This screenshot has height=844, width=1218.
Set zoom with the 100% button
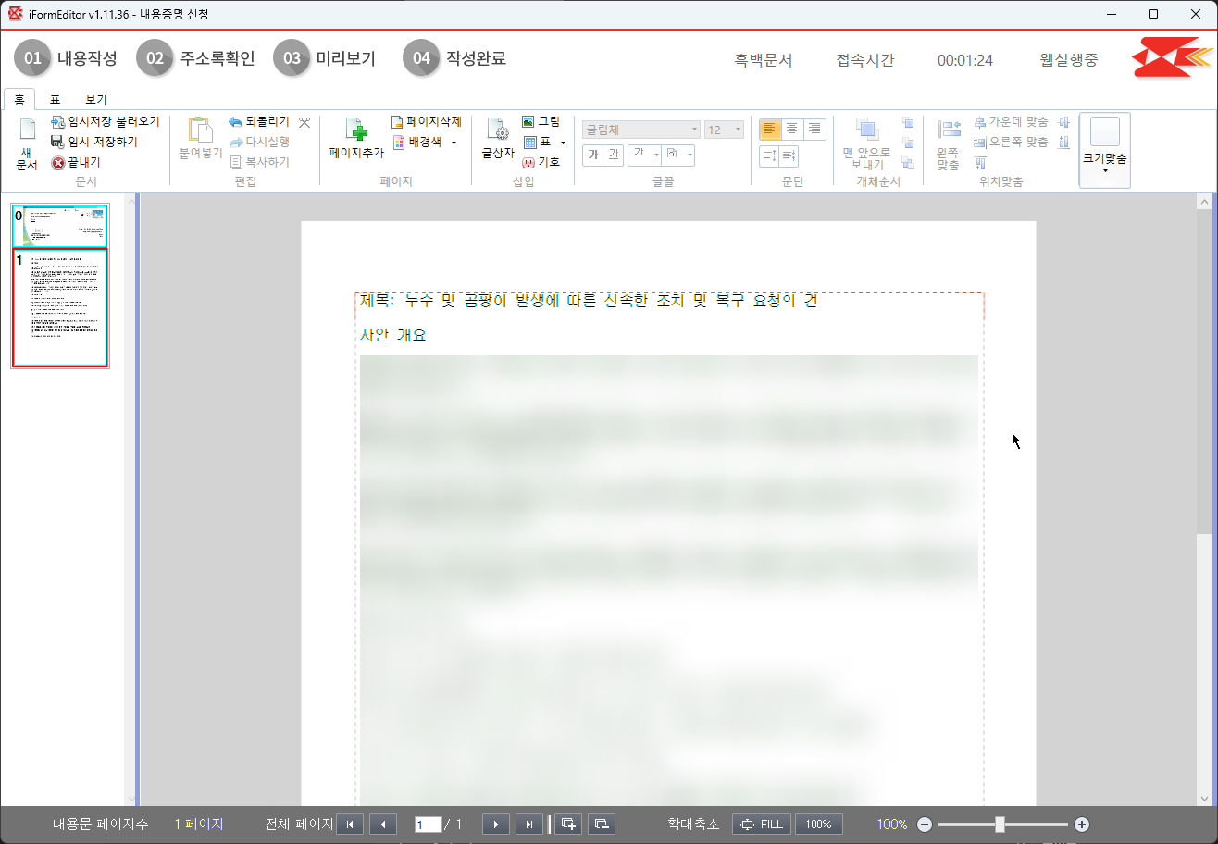coord(819,825)
